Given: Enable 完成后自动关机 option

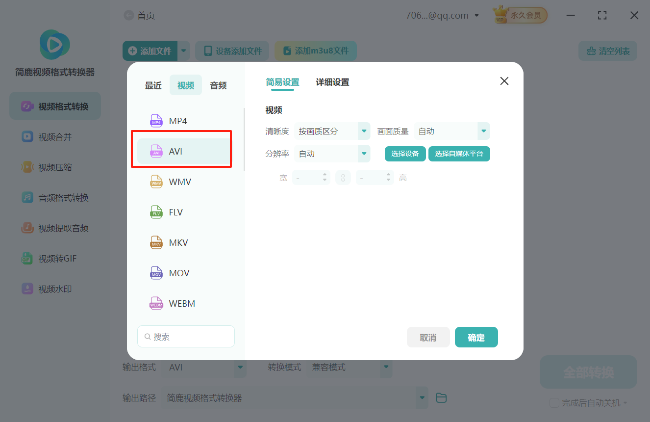Looking at the screenshot, I should [554, 402].
